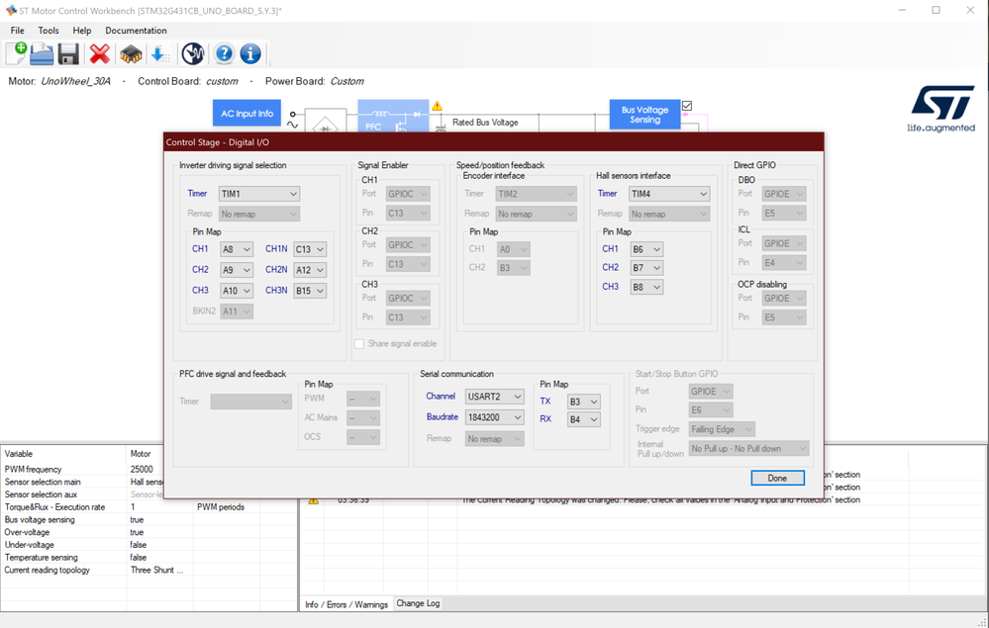Image resolution: width=989 pixels, height=628 pixels.
Task: Click the Torque&Flux - Execution rate row
Action: click(148, 507)
